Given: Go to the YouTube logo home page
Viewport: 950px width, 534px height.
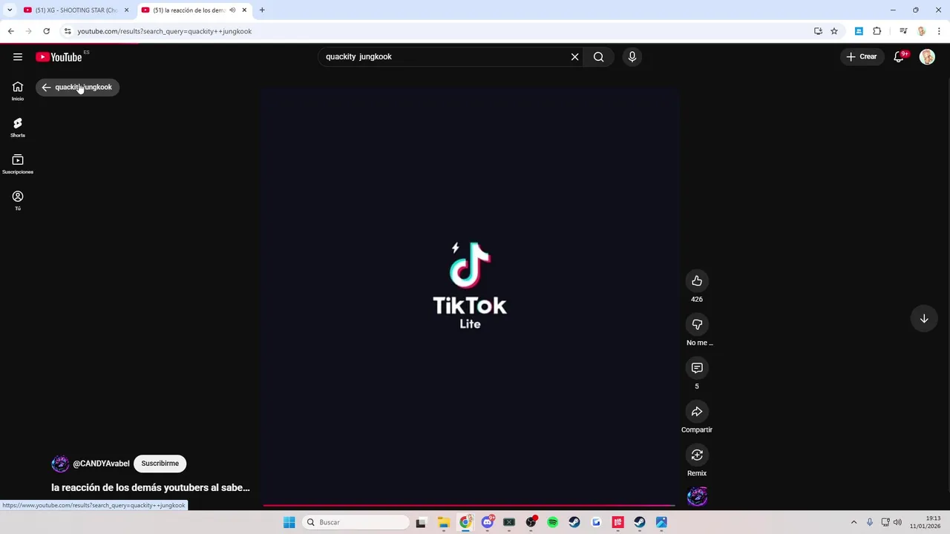Looking at the screenshot, I should [x=59, y=57].
